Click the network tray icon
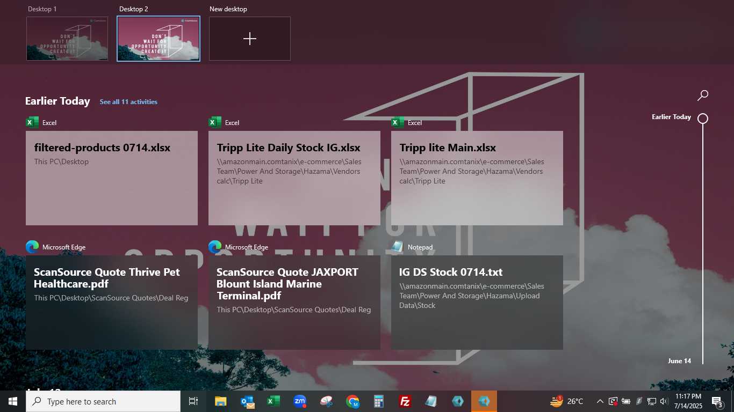The height and width of the screenshot is (412, 734). [651, 401]
